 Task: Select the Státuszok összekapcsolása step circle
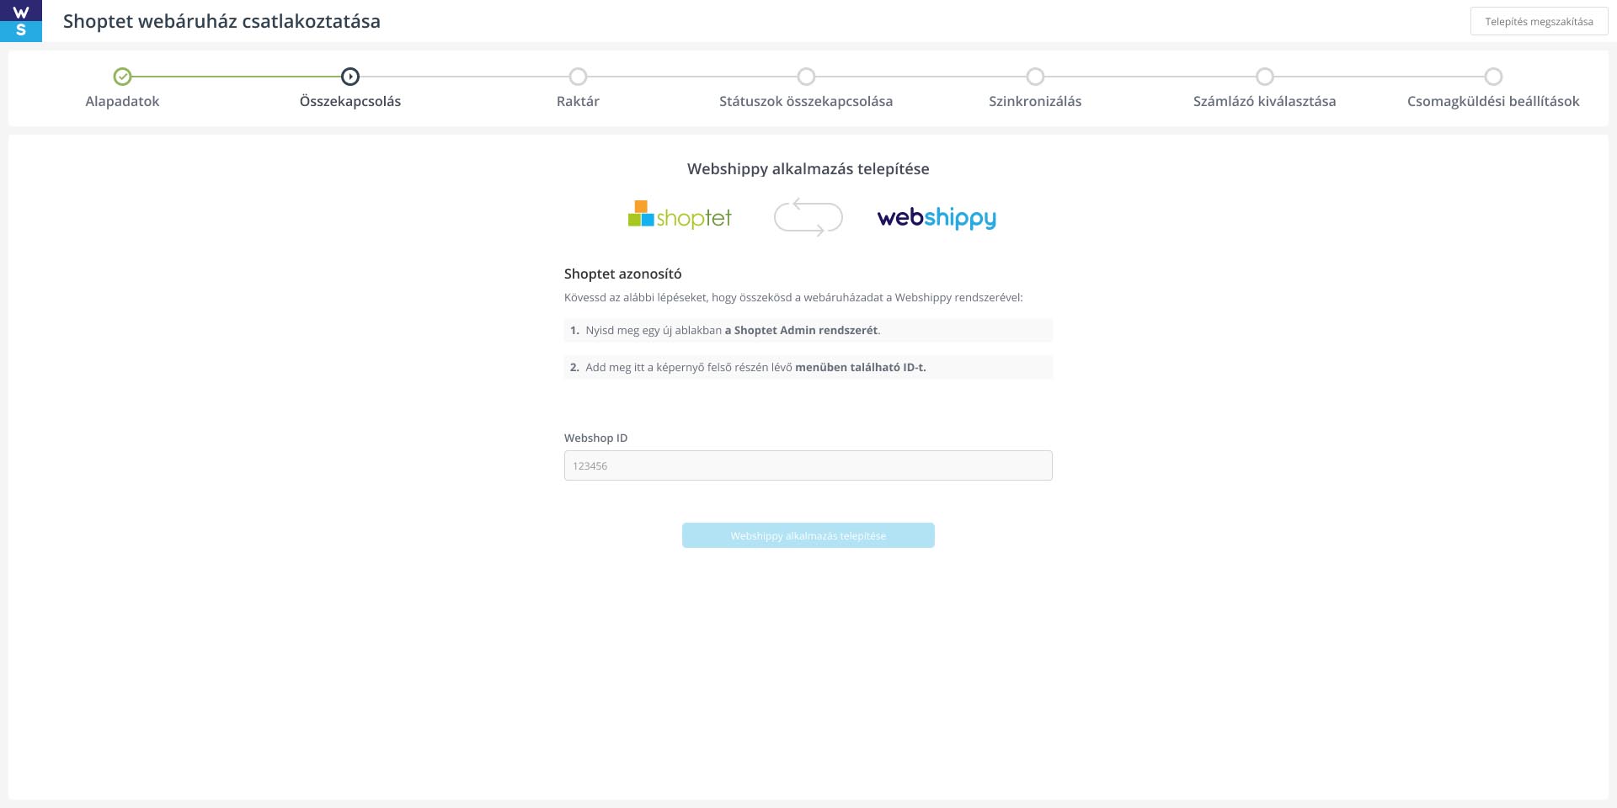806,77
